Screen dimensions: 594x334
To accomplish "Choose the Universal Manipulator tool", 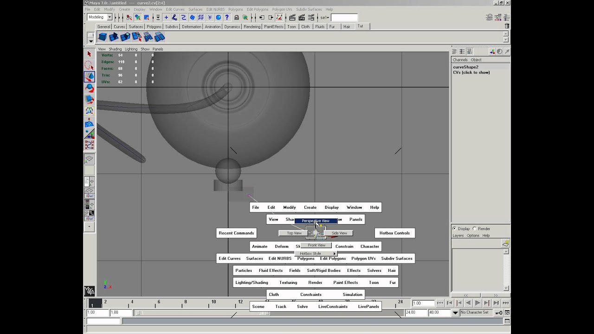I will point(90,111).
